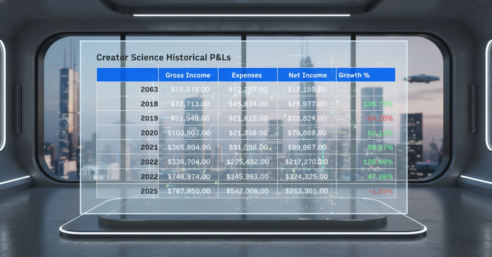Click the Net Income column header
Image resolution: width=492 pixels, height=257 pixels.
(x=307, y=75)
